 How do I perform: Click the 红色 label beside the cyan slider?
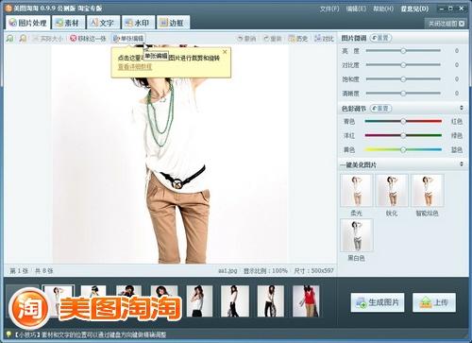point(457,122)
